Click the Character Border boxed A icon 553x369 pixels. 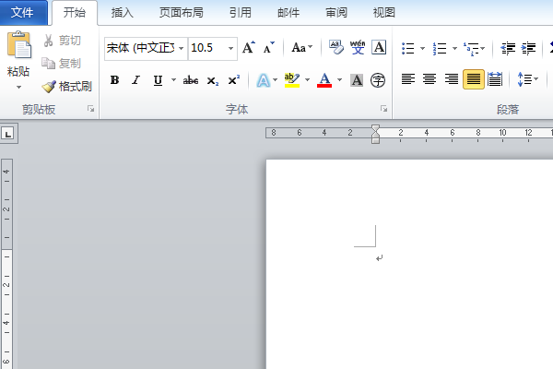tap(379, 47)
